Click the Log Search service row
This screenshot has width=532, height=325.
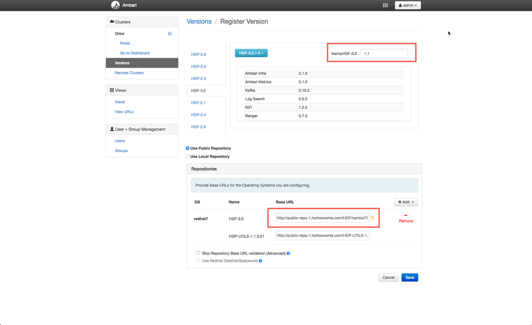(324, 99)
